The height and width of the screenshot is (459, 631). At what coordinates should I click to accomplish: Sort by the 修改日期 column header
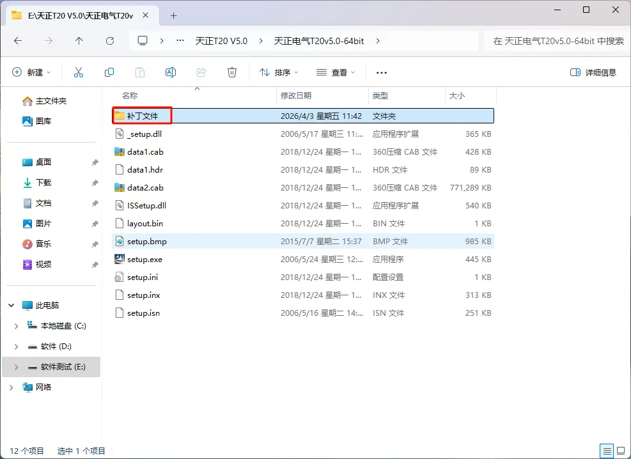pyautogui.click(x=296, y=96)
